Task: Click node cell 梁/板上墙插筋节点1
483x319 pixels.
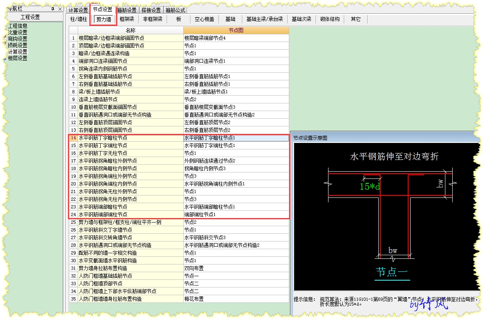Action: [236, 92]
